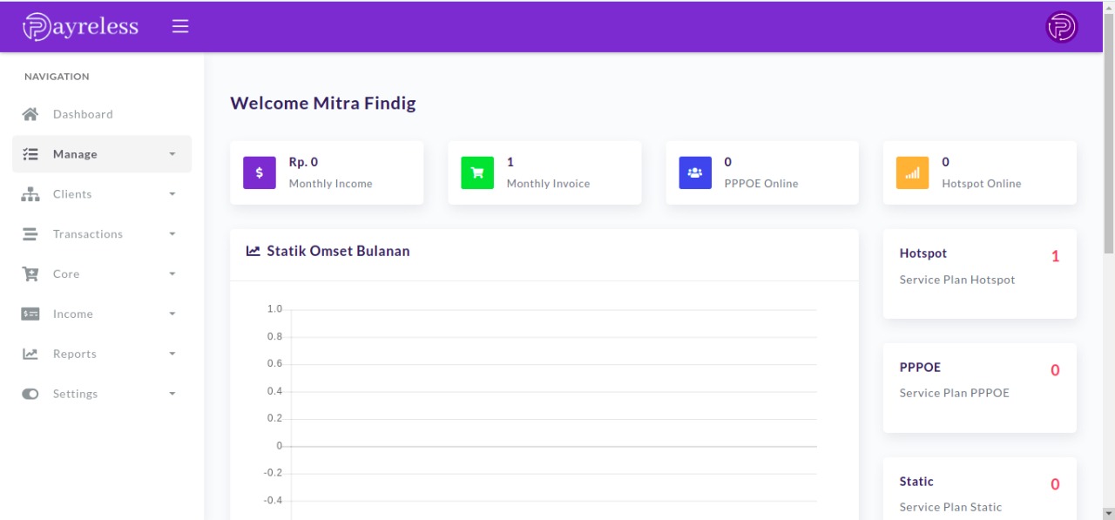Click the red Hotspot count 1
The width and height of the screenshot is (1115, 520).
pyautogui.click(x=1055, y=256)
